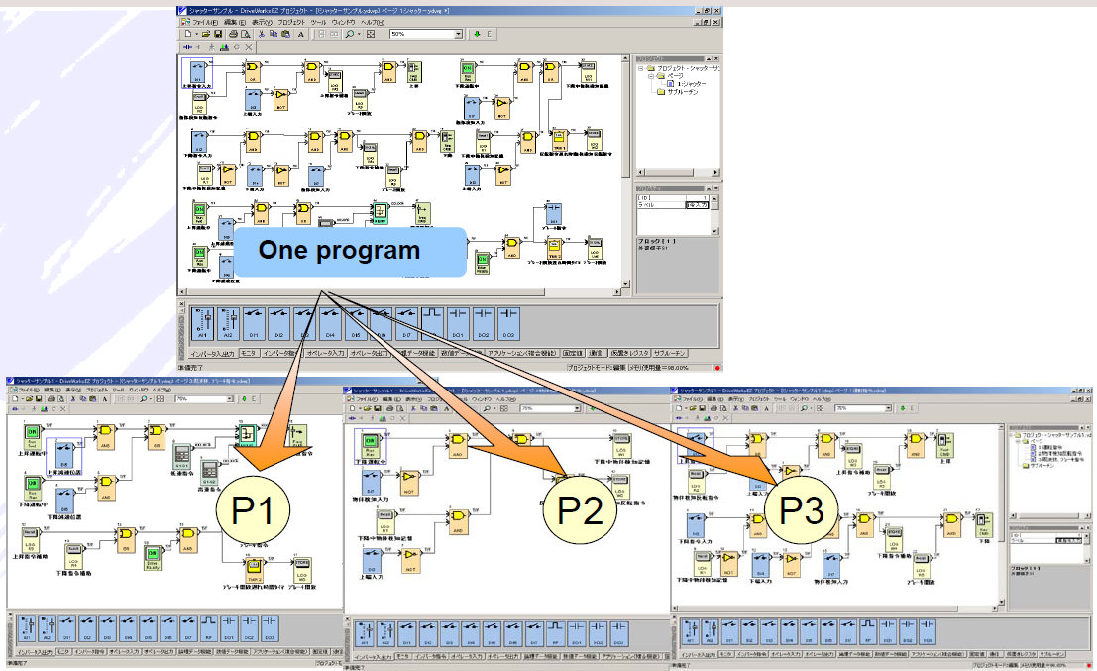Open the magnifier dropdown arrow in top toolbar

(x=359, y=34)
